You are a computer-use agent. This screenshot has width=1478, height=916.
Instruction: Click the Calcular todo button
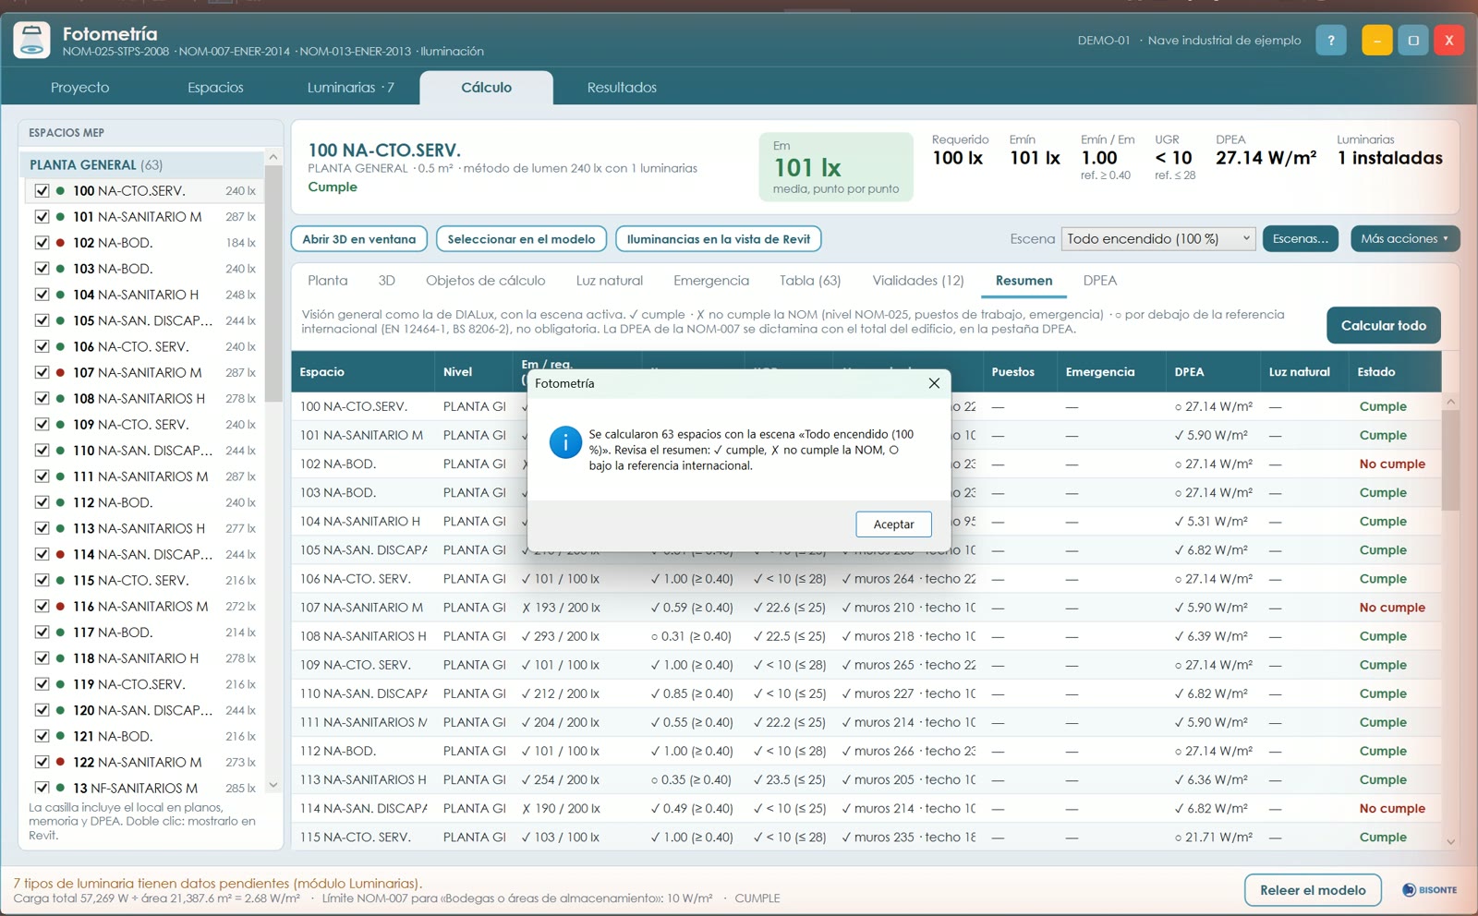point(1383,325)
